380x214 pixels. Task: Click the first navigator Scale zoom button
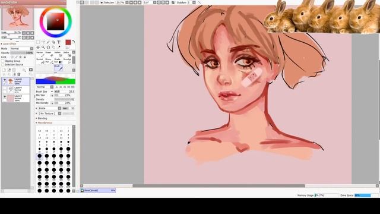[x=24, y=33]
